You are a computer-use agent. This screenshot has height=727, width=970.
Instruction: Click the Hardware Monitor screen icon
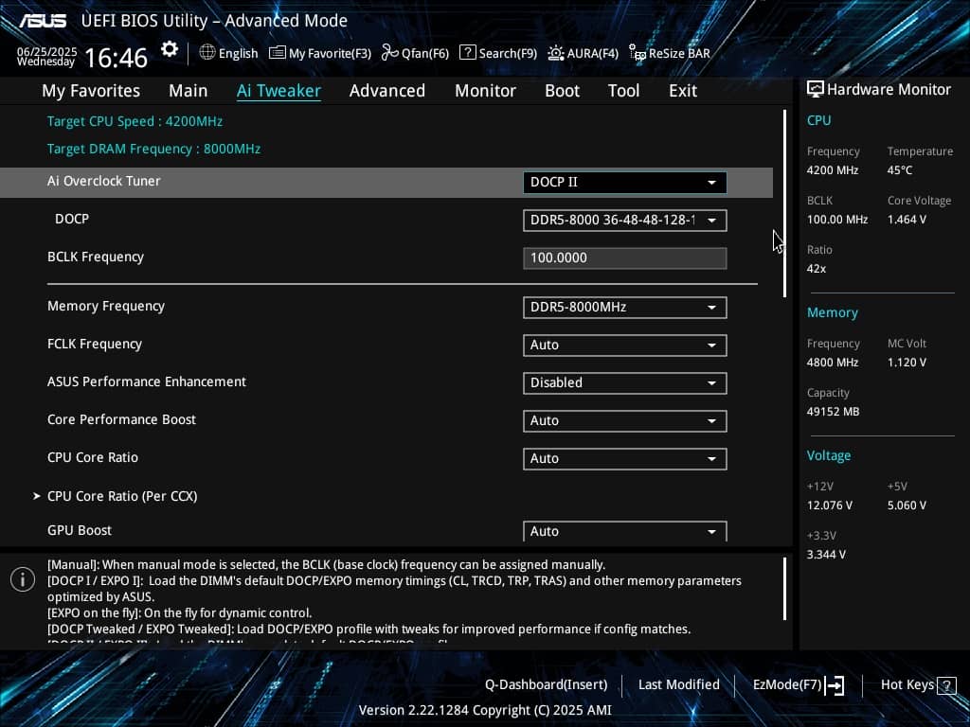click(815, 89)
